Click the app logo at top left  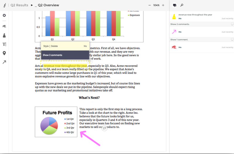[5, 5]
